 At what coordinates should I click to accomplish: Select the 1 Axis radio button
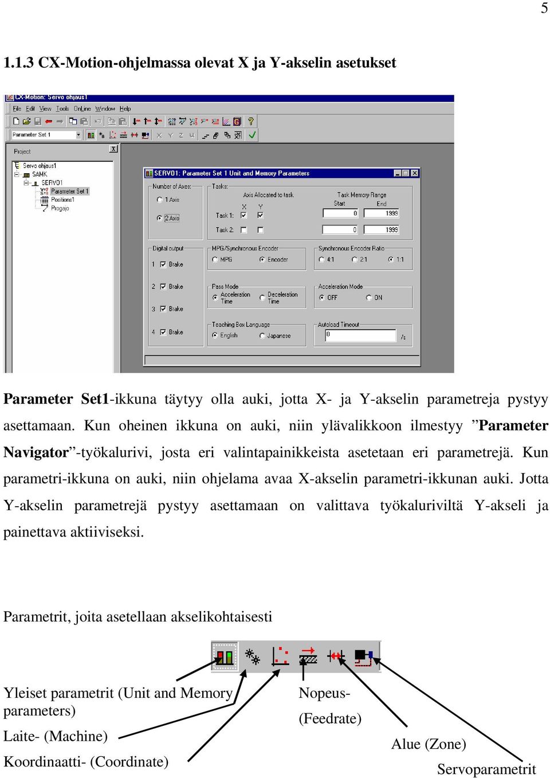click(160, 200)
